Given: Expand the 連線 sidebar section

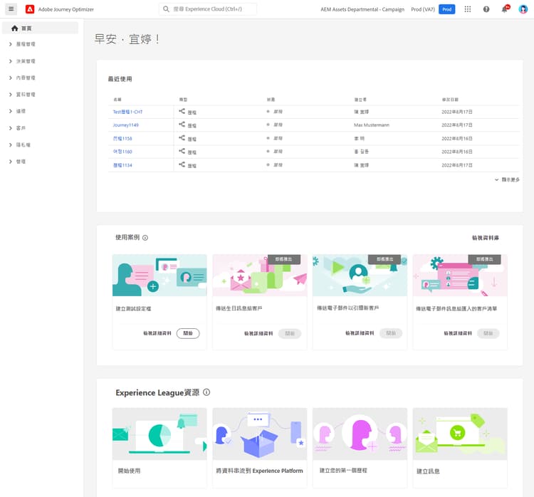Looking at the screenshot, I should [x=11, y=111].
